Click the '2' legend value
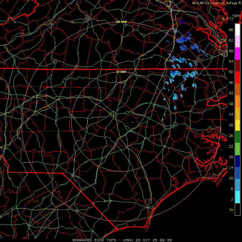The image size is (242, 242). 232,199
